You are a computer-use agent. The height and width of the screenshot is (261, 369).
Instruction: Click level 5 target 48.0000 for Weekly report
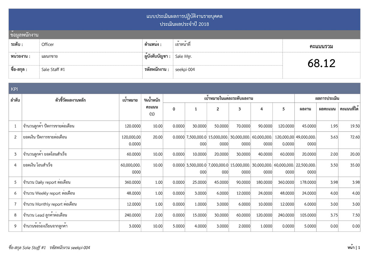pyautogui.click(x=287, y=193)
